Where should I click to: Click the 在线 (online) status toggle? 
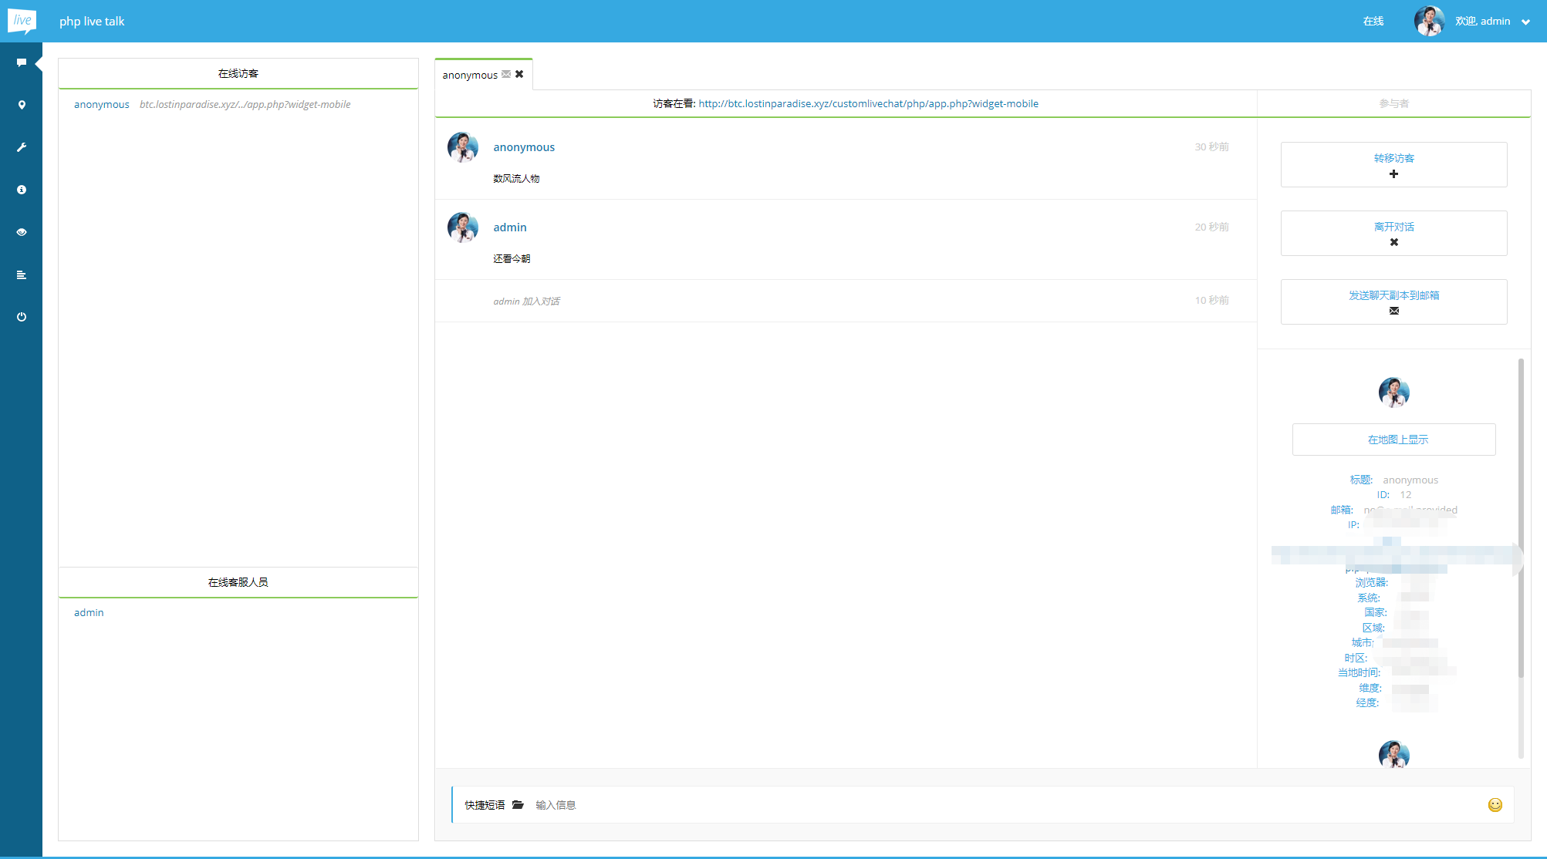(x=1373, y=21)
